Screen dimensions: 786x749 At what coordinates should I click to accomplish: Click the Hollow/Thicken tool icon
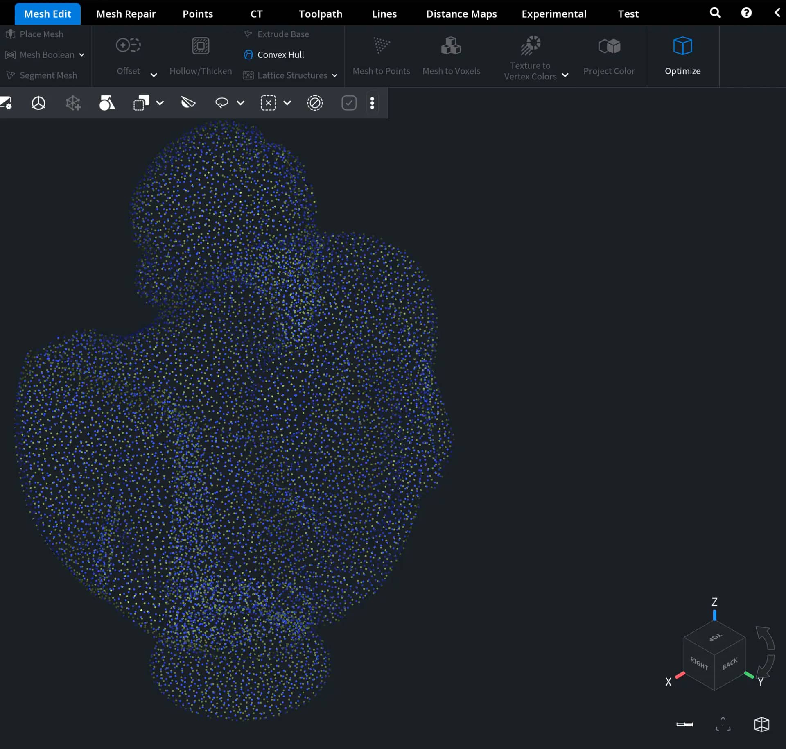click(201, 46)
